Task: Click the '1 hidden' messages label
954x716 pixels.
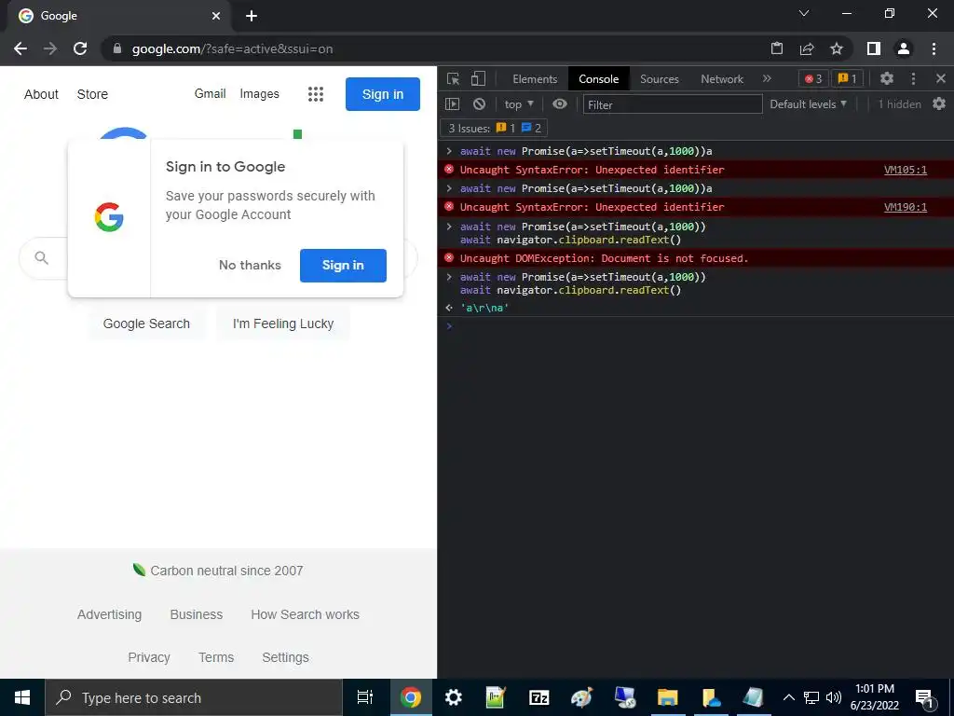Action: 899,104
